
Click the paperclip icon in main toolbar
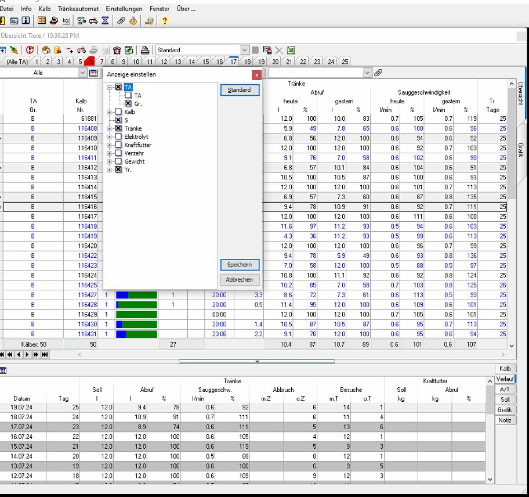(x=121, y=21)
